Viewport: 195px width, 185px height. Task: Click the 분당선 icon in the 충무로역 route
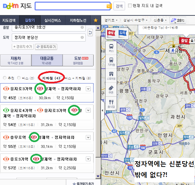(x=34, y=137)
